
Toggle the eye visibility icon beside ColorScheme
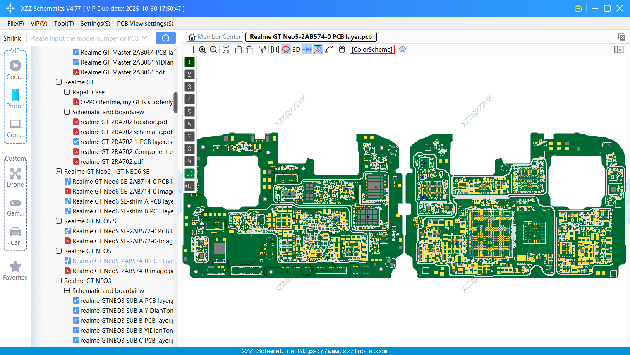point(402,49)
